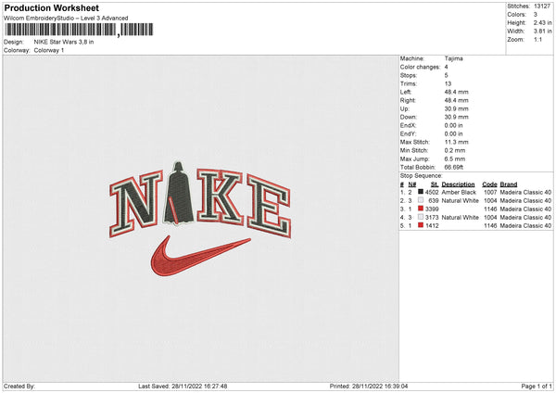The height and width of the screenshot is (393, 556).
Task: Click the Amber Black description
Action: coord(459,192)
